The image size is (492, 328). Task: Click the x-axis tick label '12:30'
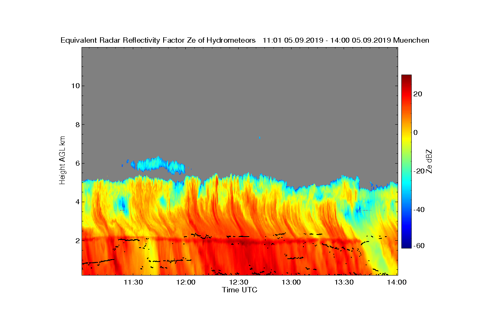[x=239, y=282]
